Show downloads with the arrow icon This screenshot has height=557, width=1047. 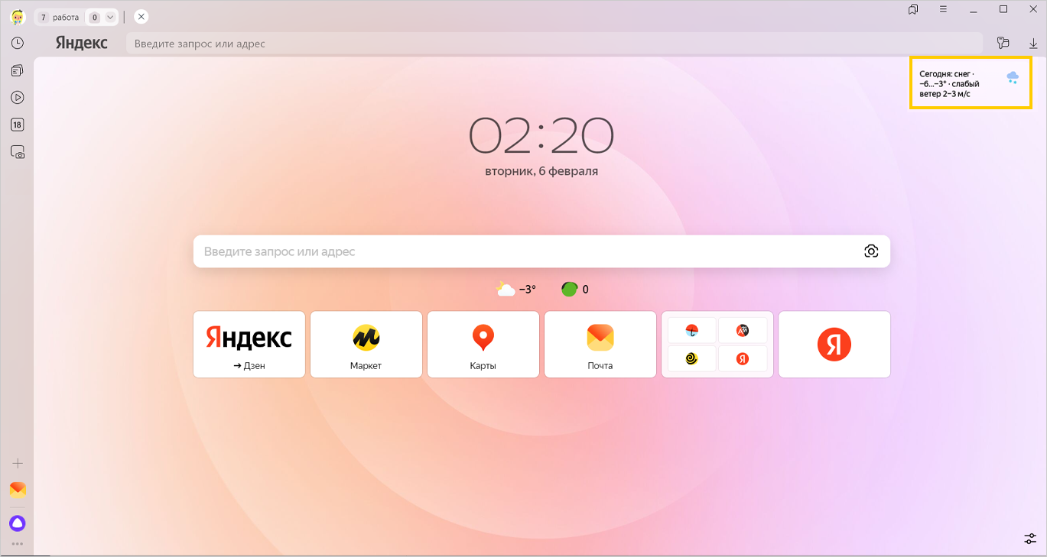[1033, 44]
